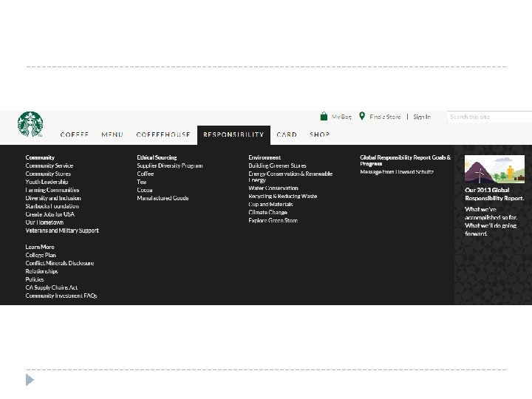Focus the Search this site field
The height and width of the screenshot is (399, 532).
coord(489,117)
